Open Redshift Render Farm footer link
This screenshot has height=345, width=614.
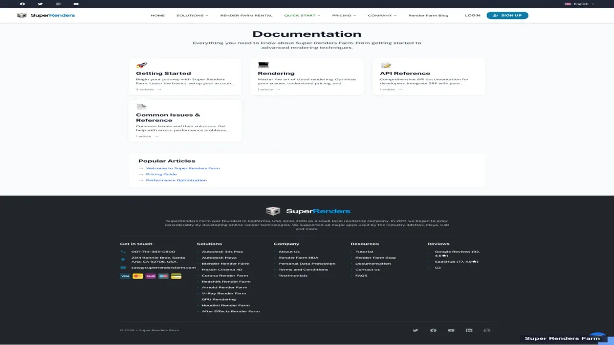226,282
